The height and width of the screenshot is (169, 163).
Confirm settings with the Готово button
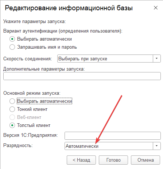pos(113,160)
